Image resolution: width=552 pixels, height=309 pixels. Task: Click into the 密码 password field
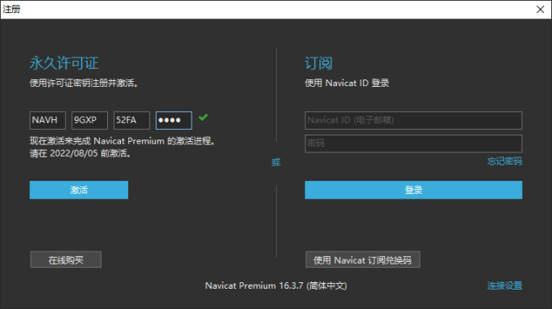click(413, 144)
